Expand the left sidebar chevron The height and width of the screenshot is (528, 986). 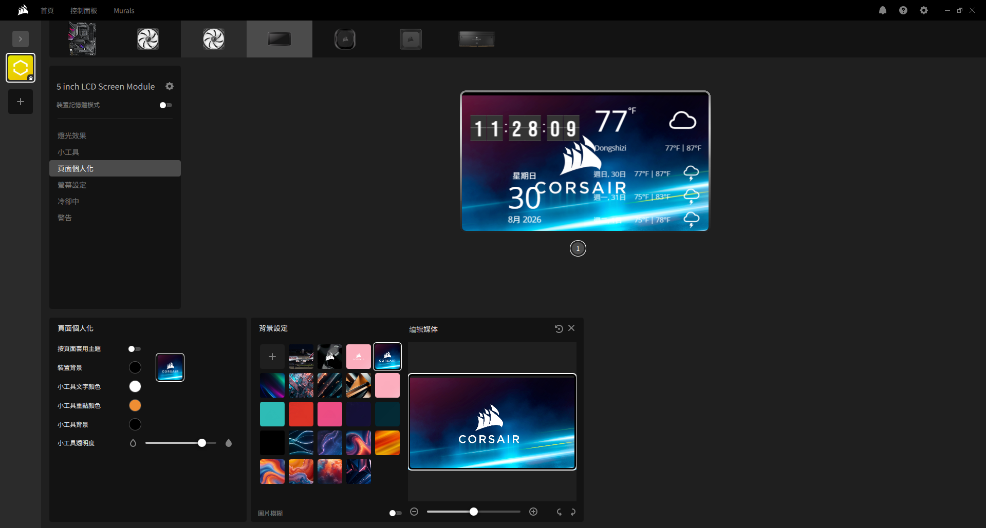(x=21, y=39)
